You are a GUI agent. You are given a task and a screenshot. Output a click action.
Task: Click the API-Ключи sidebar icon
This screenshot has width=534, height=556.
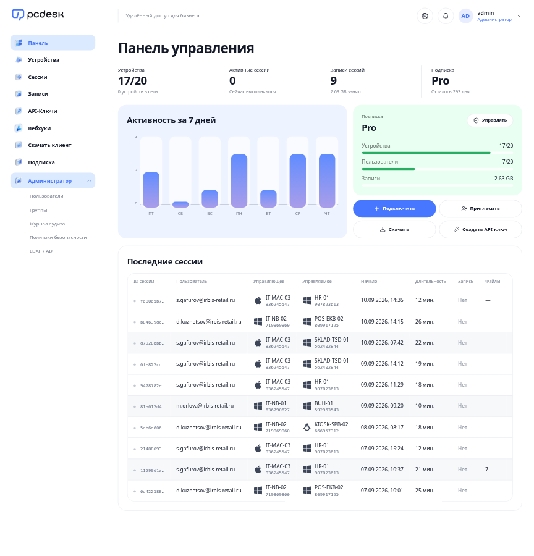(x=19, y=111)
